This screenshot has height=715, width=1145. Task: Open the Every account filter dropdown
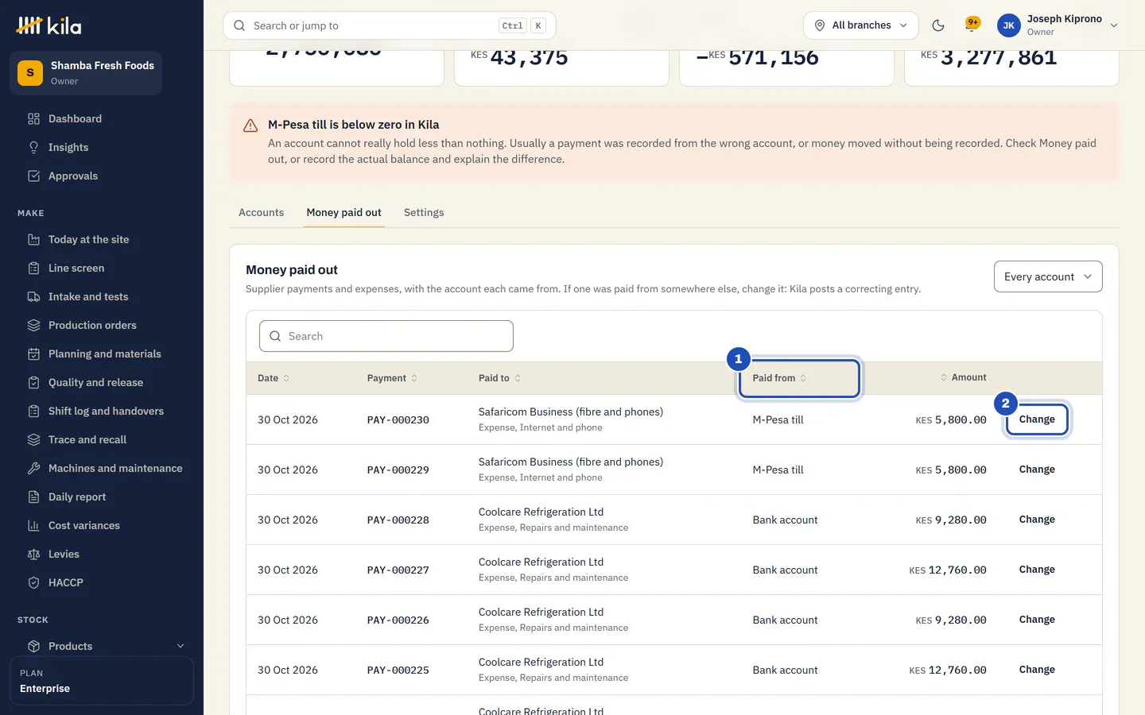point(1048,276)
